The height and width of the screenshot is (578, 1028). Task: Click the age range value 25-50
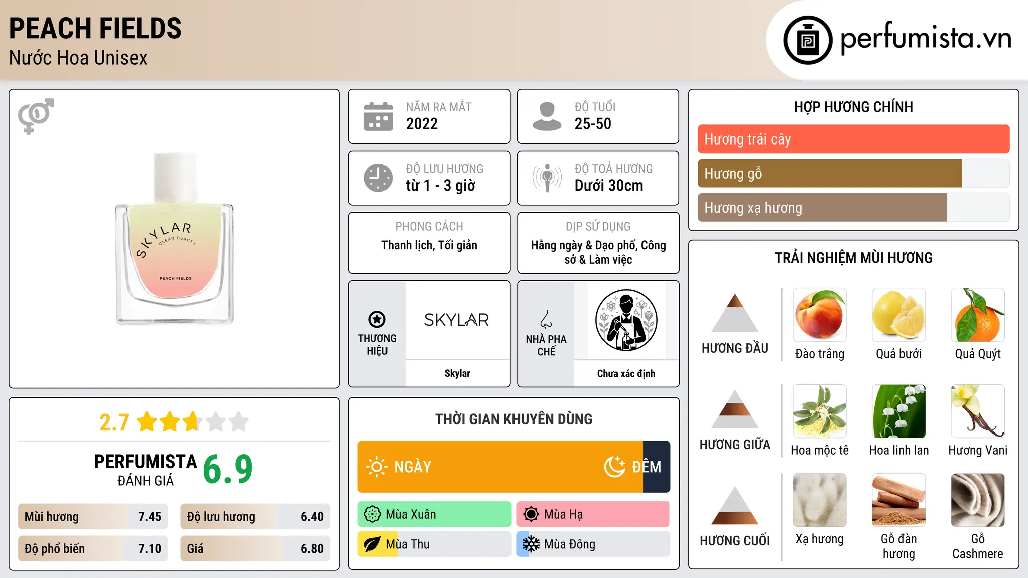coord(593,124)
